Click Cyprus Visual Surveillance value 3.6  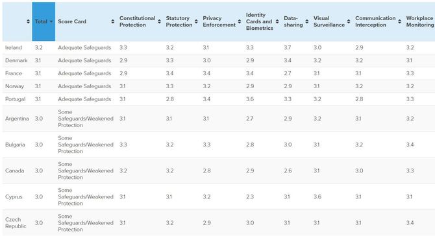click(317, 196)
